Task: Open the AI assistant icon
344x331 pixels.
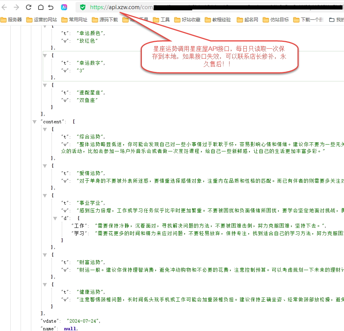Action: tap(64, 7)
